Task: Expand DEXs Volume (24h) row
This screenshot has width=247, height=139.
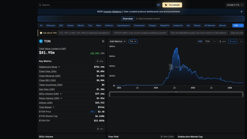Action: (61, 94)
